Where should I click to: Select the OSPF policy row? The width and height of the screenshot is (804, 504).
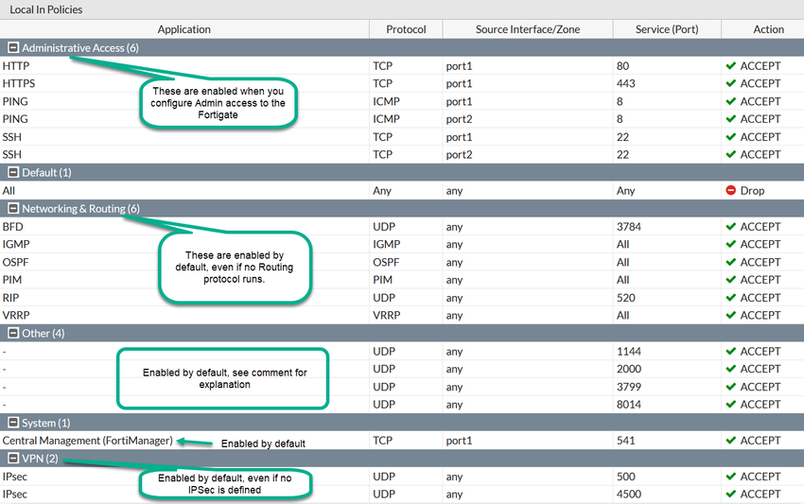402,262
